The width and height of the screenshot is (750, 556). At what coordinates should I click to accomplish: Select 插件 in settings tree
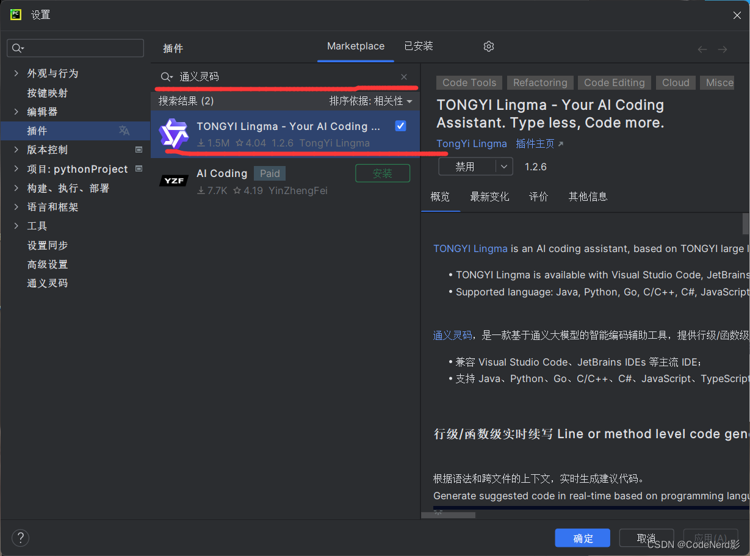coord(75,131)
